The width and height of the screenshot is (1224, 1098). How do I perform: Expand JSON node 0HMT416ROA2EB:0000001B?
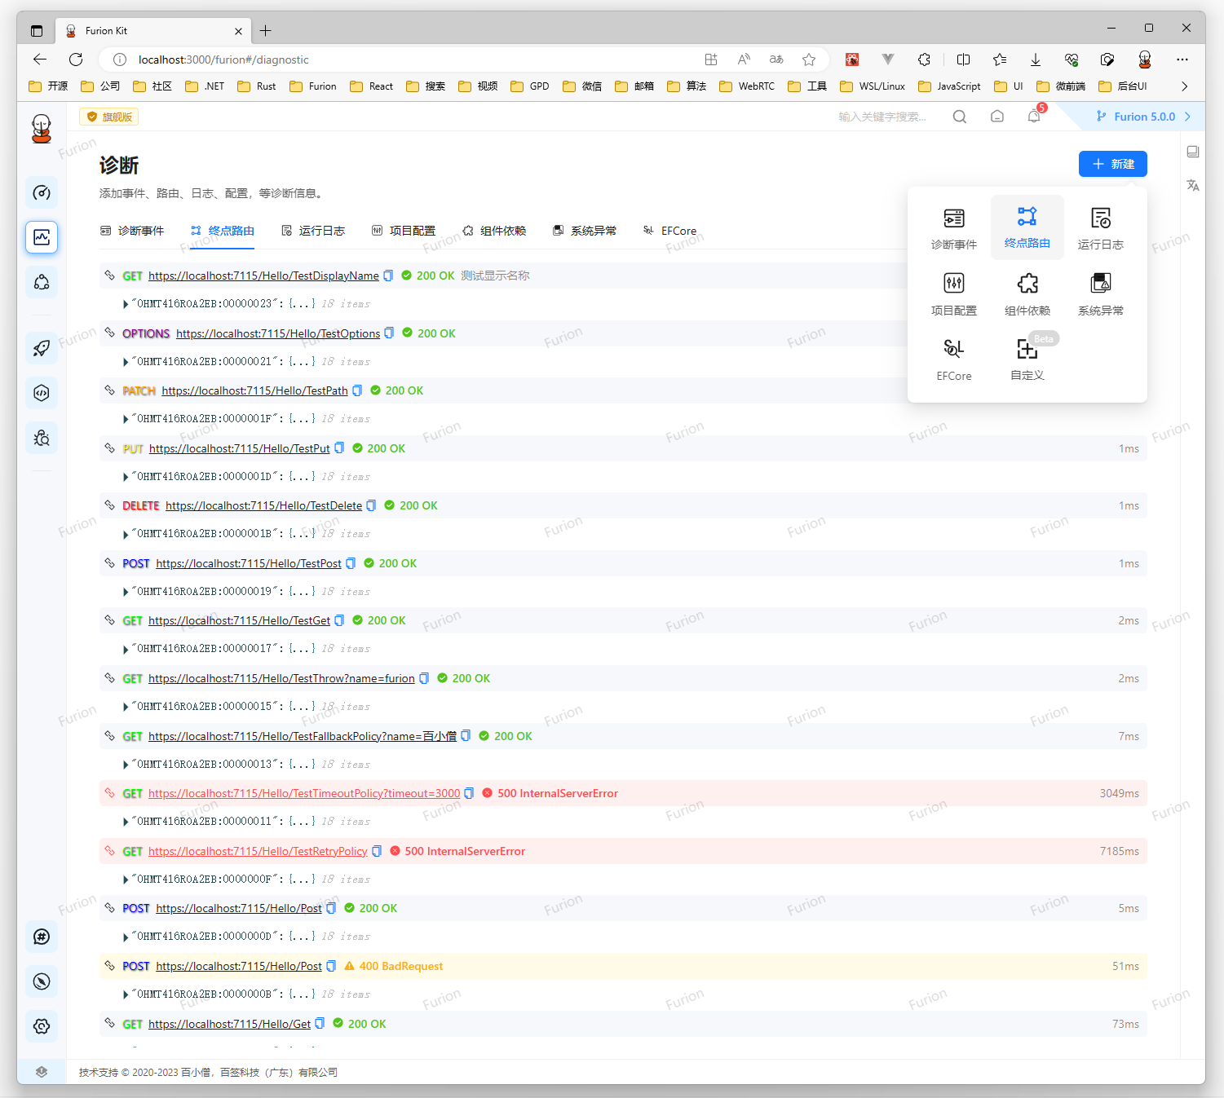[x=126, y=534]
